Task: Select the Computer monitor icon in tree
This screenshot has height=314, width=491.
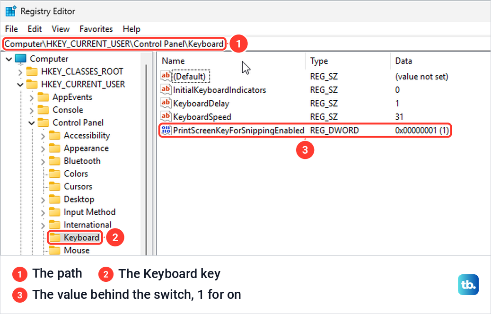Action: pos(21,59)
